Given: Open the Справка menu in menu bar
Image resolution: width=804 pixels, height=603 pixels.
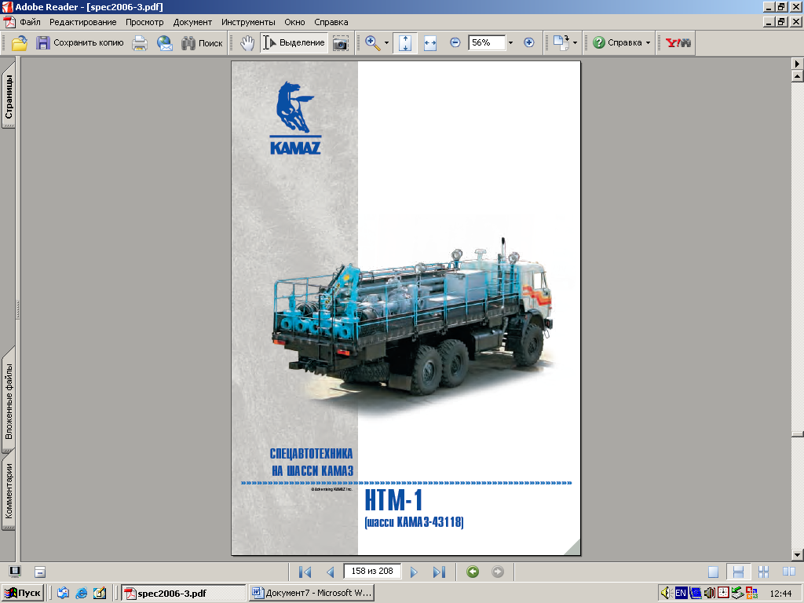Looking at the screenshot, I should (331, 22).
